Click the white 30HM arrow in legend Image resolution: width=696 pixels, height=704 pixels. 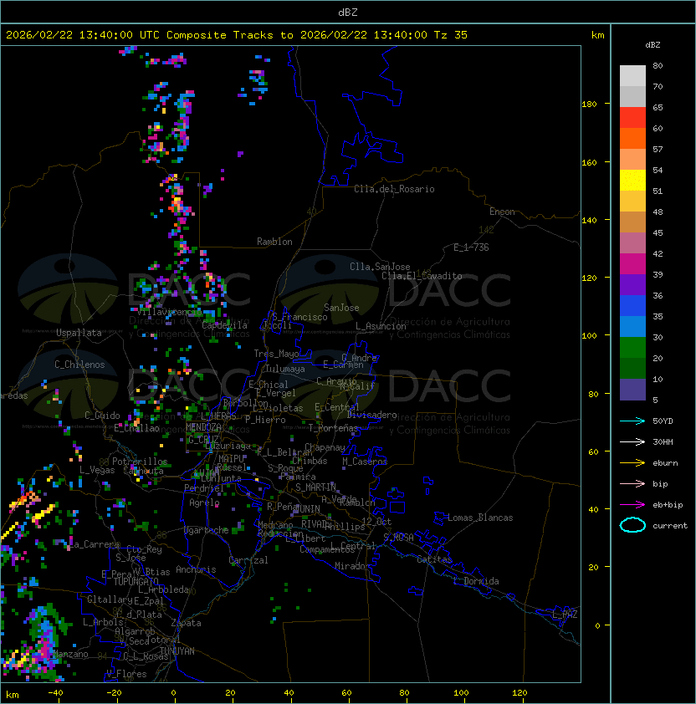[632, 441]
